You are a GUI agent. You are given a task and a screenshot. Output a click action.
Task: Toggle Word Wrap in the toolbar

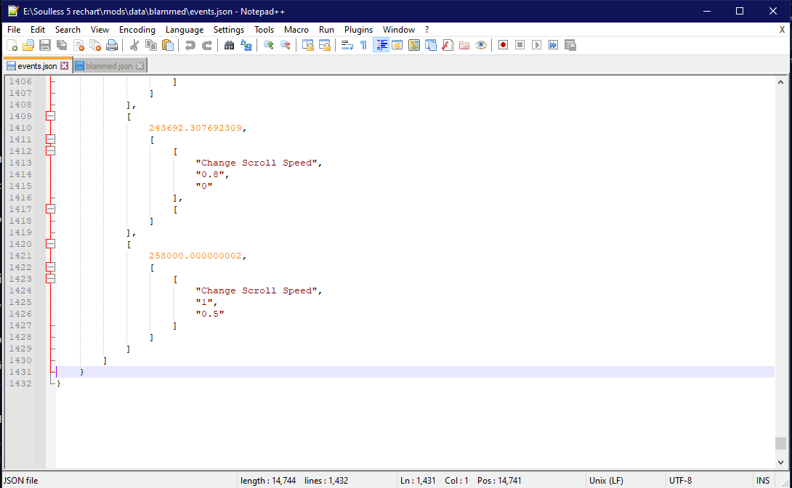[x=347, y=44]
